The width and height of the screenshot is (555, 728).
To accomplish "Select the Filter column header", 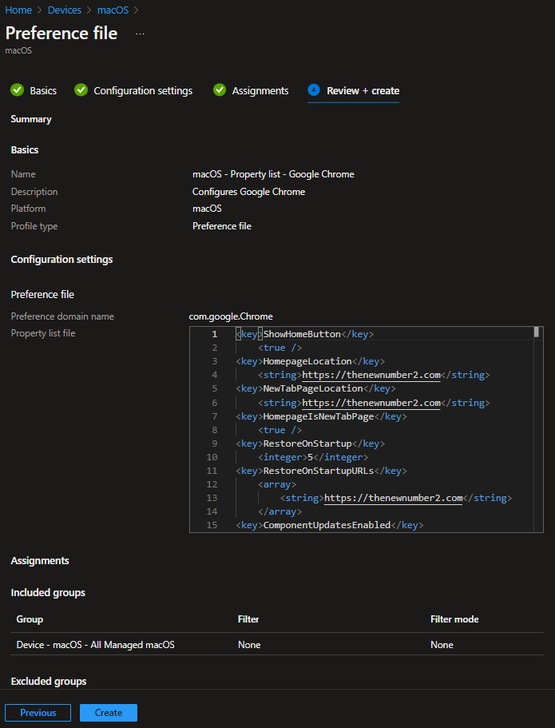I will (248, 619).
